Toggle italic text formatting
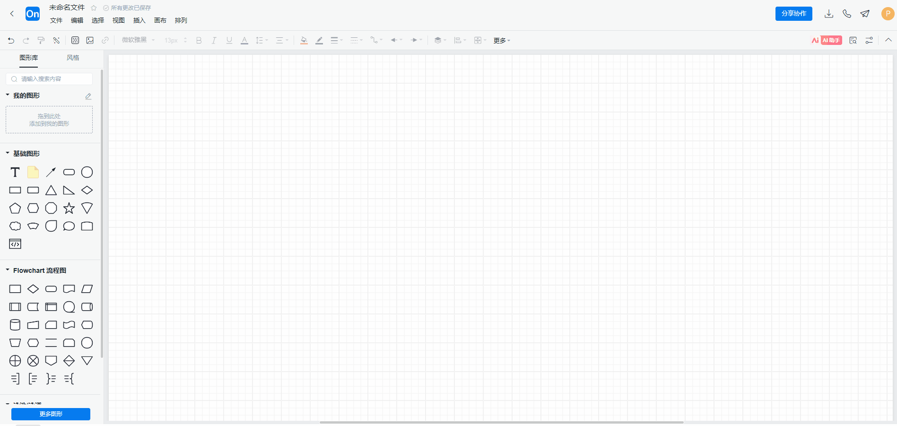Screen dimensions: 897x426 214,41
